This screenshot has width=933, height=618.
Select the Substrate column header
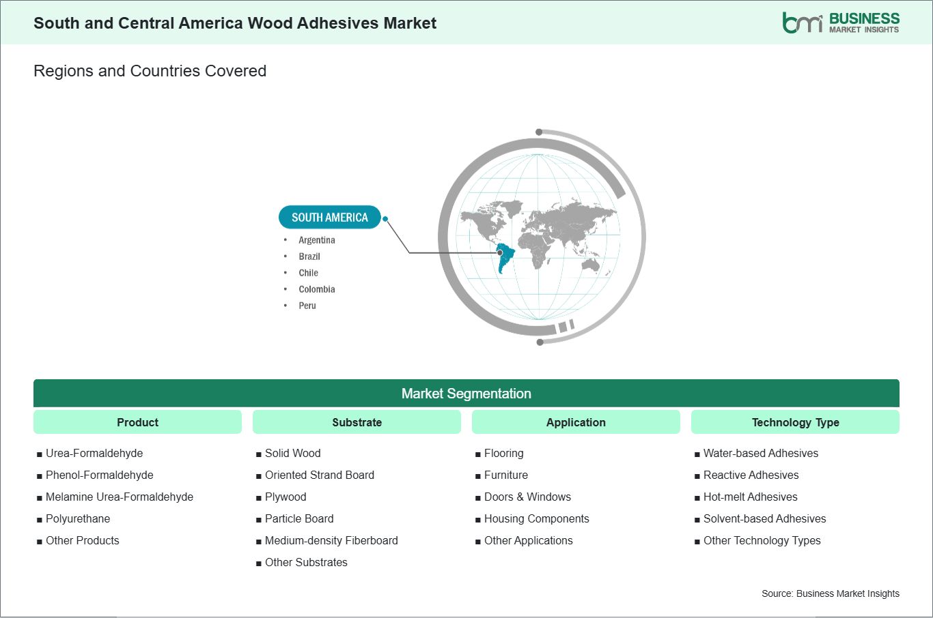[357, 422]
